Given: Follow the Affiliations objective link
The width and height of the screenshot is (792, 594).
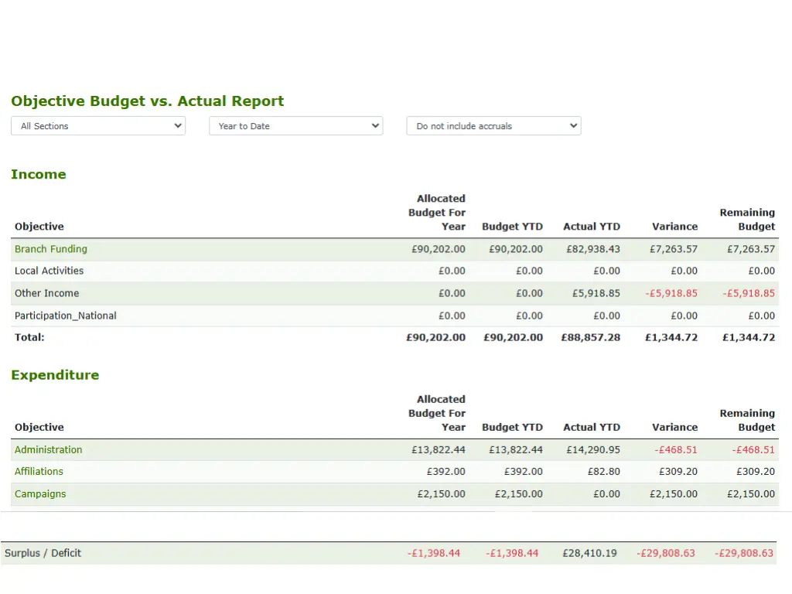Looking at the screenshot, I should click(x=39, y=471).
